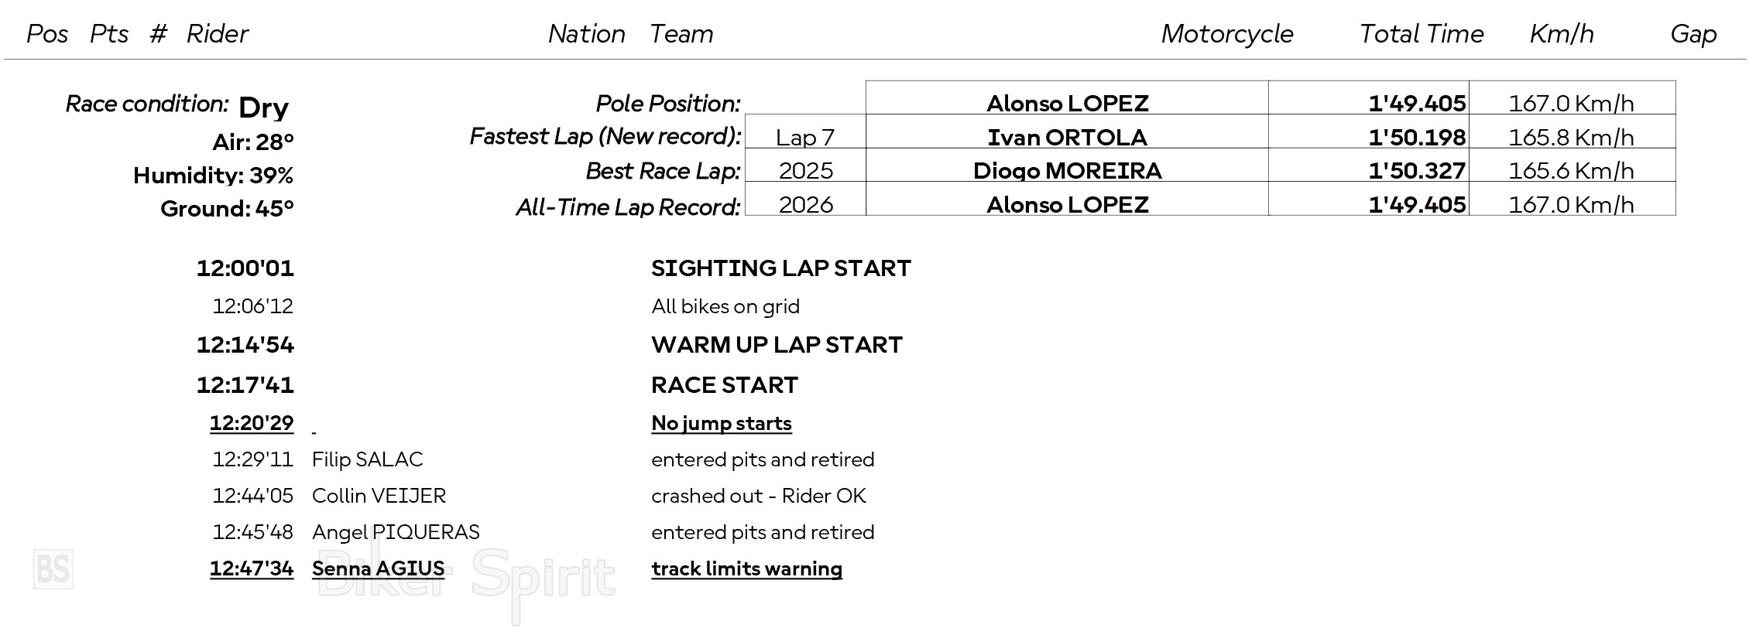Select the Lap 7 cell
Image resolution: width=1749 pixels, height=628 pixels.
point(805,137)
